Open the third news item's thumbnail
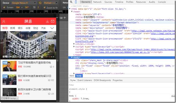Viewport: 176px width, 103px height. (x=10, y=92)
